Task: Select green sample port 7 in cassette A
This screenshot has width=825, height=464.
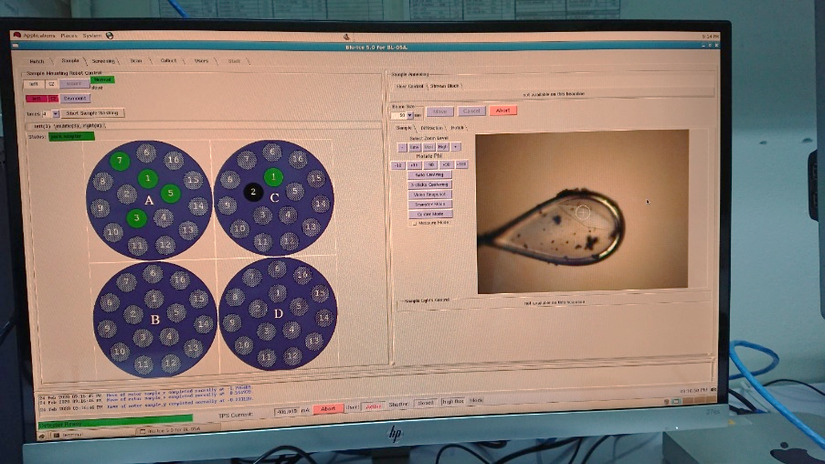Action: tap(120, 161)
